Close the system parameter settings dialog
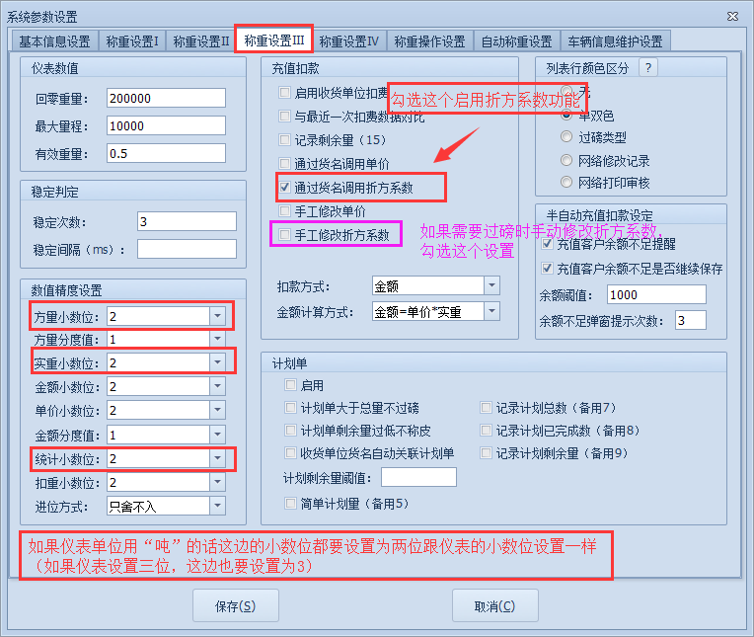The image size is (754, 637). pyautogui.click(x=732, y=17)
